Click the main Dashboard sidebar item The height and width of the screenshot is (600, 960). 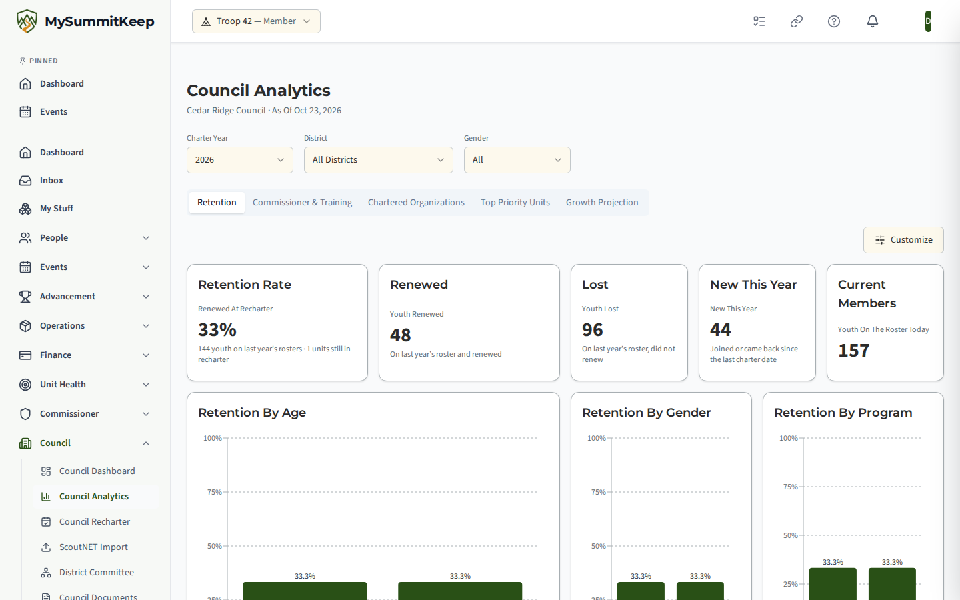(85, 152)
